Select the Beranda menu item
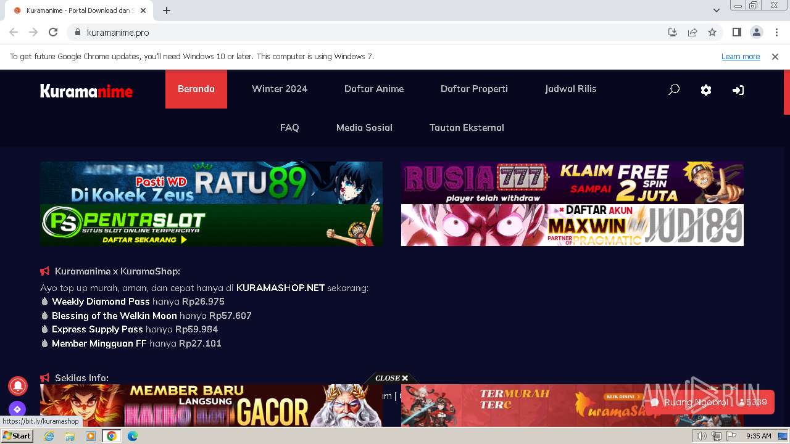Image resolution: width=790 pixels, height=444 pixels. [x=196, y=89]
